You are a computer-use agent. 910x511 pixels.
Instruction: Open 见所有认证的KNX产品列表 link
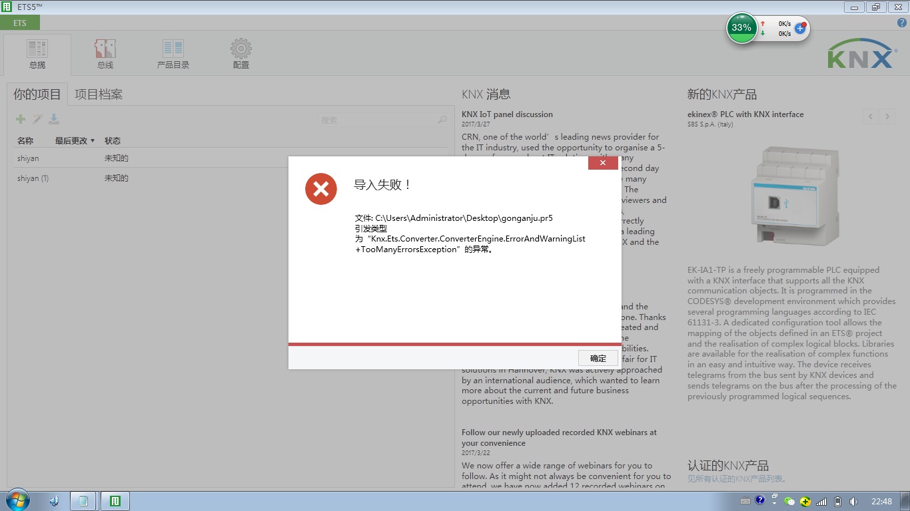tap(737, 479)
